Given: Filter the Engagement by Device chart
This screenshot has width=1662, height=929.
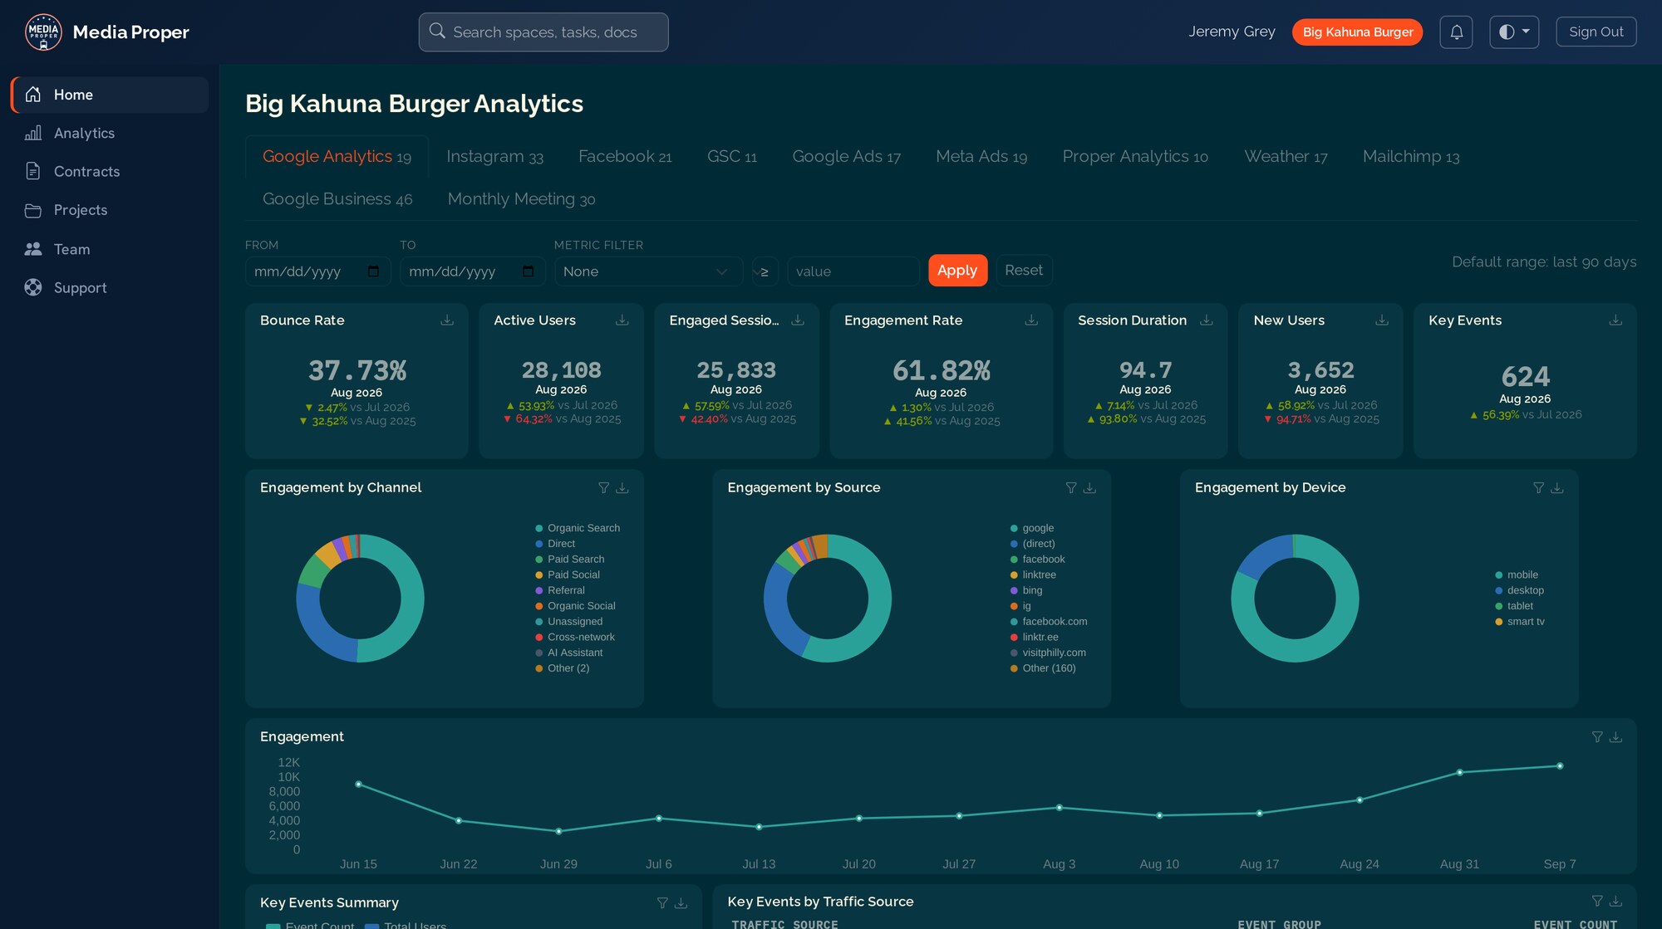Looking at the screenshot, I should [1539, 488].
